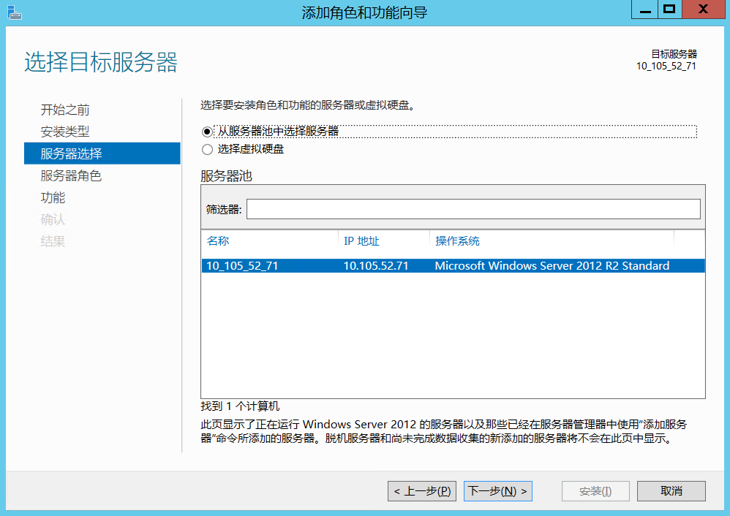Cancel the wizard with 取消
Image resolution: width=730 pixels, height=516 pixels.
pyautogui.click(x=671, y=491)
